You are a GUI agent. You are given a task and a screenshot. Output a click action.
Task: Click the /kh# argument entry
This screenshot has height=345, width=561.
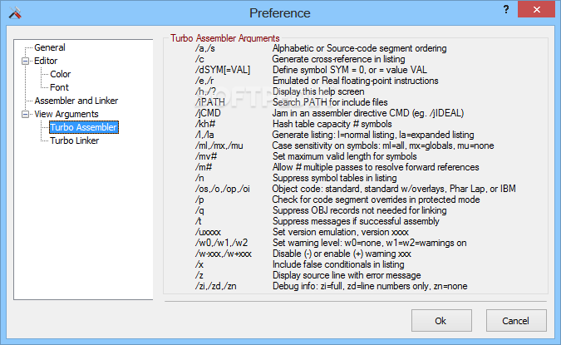point(205,124)
